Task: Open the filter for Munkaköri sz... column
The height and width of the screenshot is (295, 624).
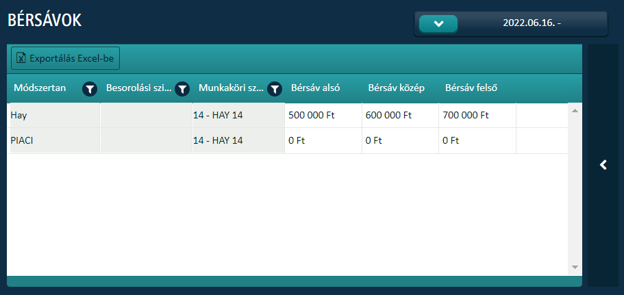Action: (275, 89)
